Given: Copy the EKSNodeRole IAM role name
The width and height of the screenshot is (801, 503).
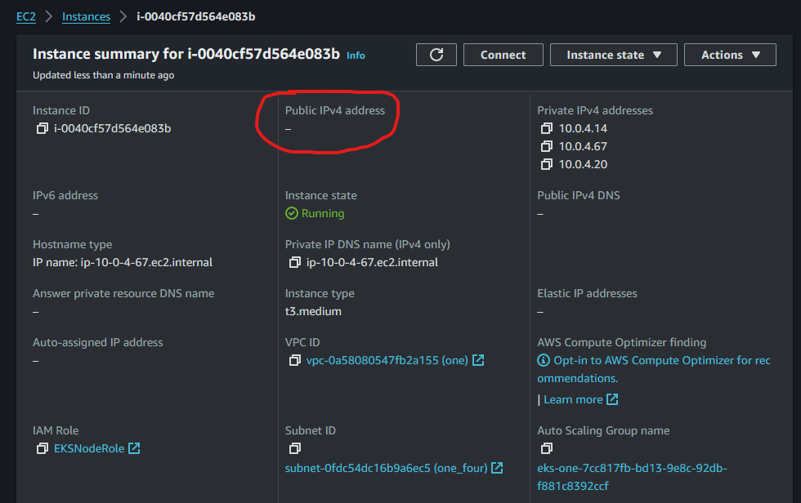Looking at the screenshot, I should coord(43,448).
